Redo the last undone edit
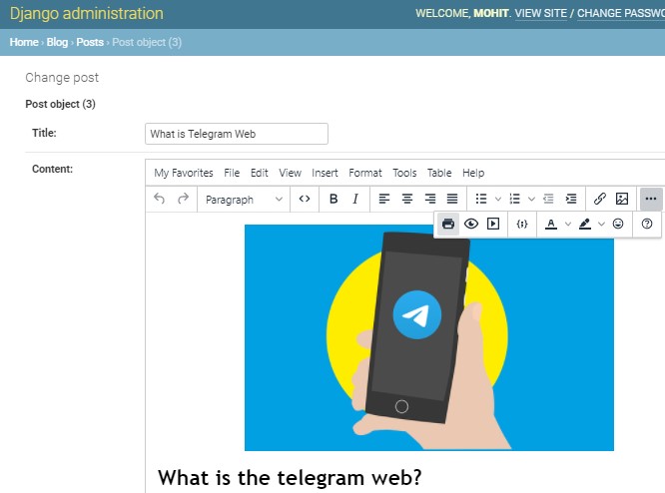The height and width of the screenshot is (493, 665). click(183, 199)
